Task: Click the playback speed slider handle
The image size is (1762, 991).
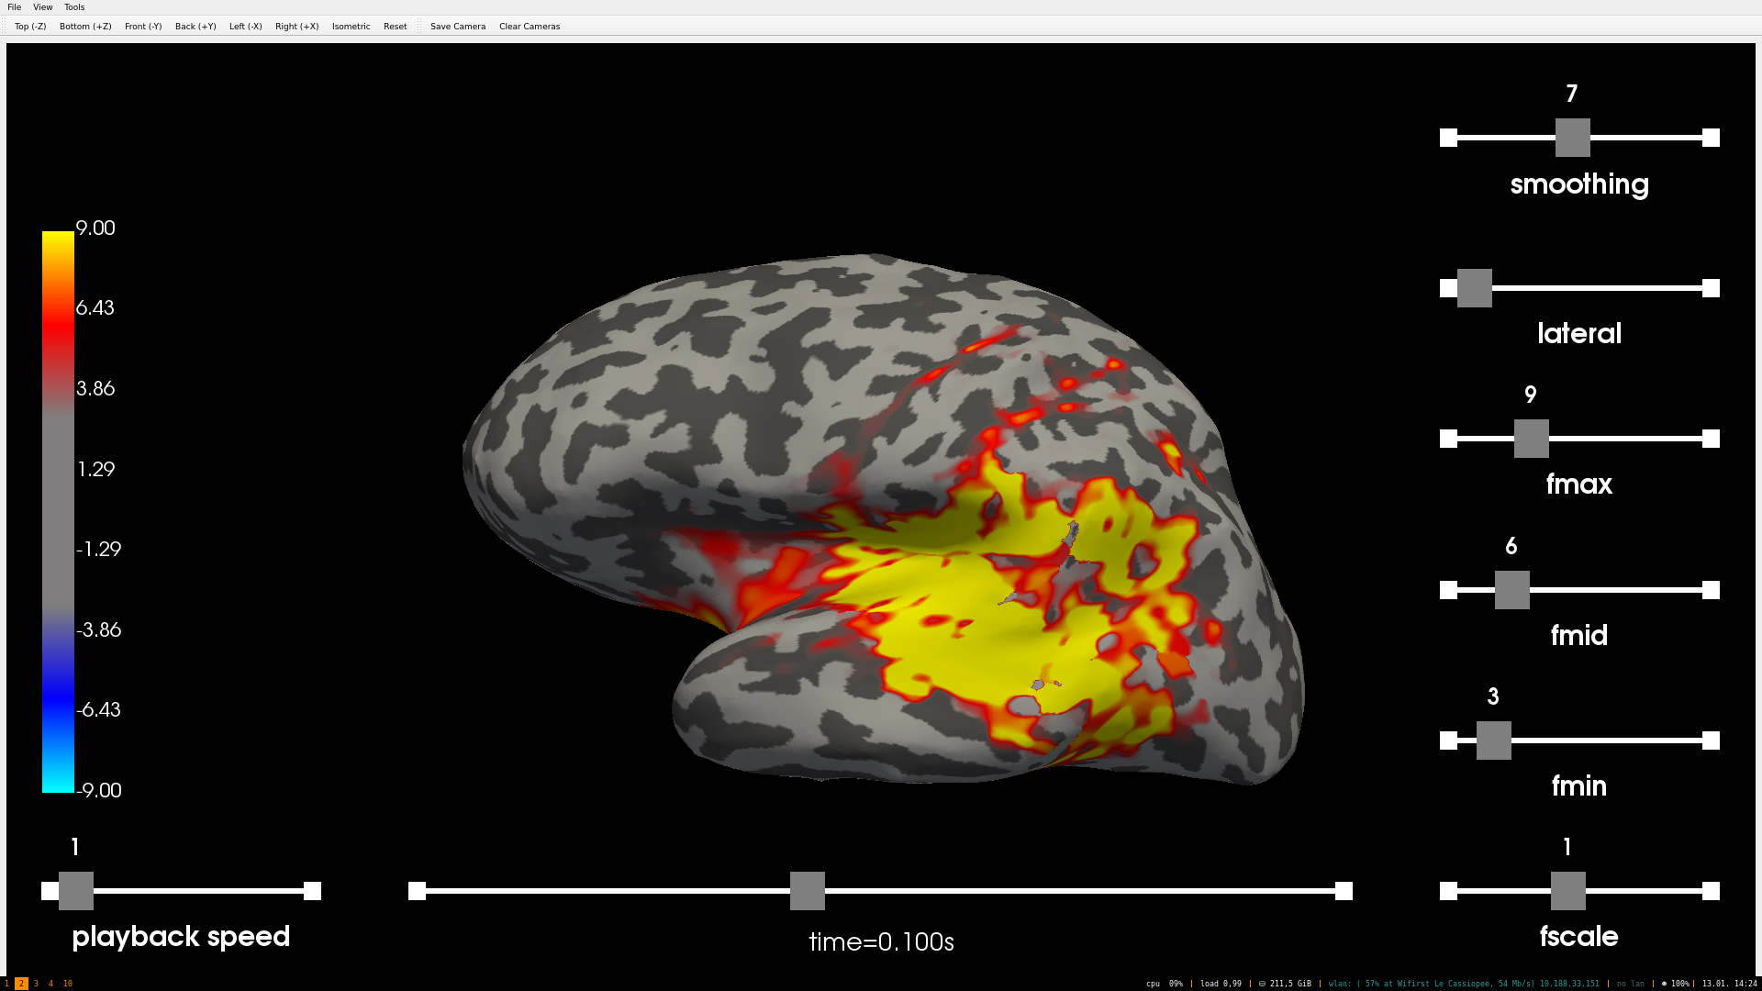Action: point(76,891)
